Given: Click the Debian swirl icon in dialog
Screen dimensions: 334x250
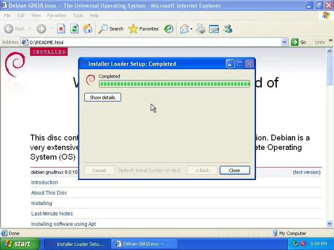Looking at the screenshot, I should [x=91, y=80].
